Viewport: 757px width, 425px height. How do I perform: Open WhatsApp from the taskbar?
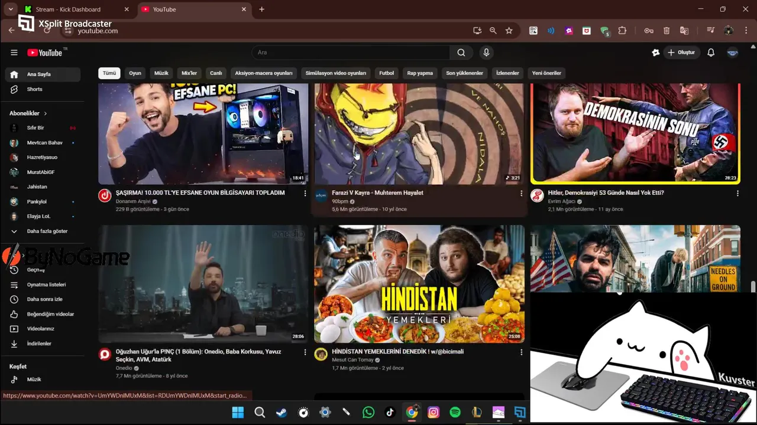(368, 413)
